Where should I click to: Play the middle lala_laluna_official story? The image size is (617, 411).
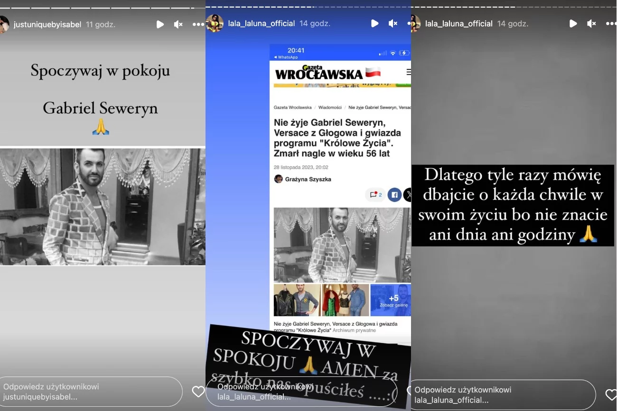(374, 23)
